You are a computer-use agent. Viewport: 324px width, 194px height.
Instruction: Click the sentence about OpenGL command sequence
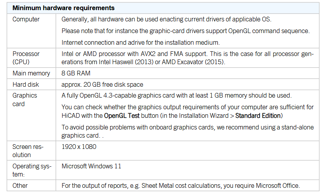(186, 31)
